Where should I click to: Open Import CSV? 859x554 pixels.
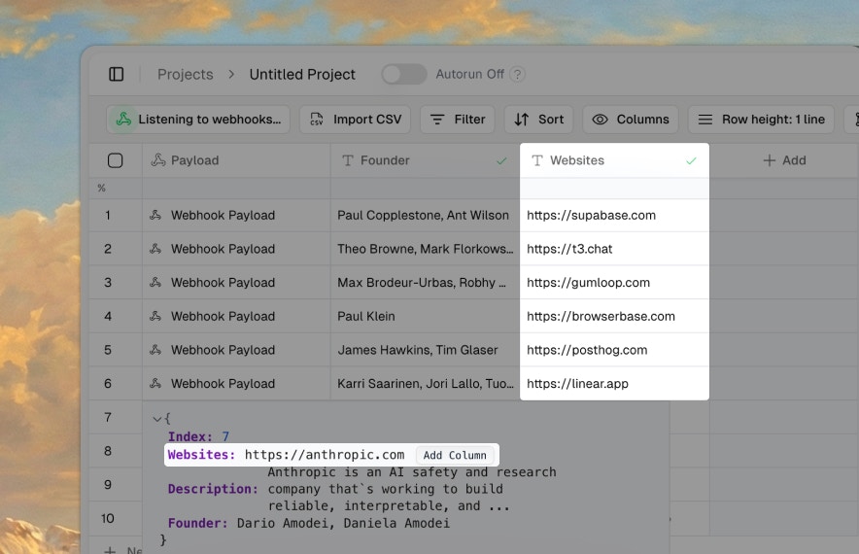tap(355, 120)
